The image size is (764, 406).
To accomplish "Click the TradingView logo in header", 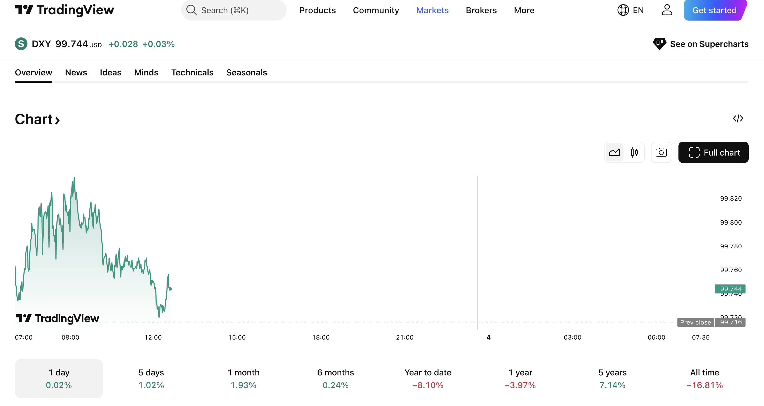I will click(x=64, y=10).
